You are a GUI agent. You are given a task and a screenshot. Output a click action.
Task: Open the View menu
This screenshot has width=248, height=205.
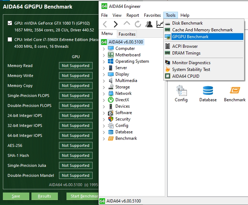[117, 15]
